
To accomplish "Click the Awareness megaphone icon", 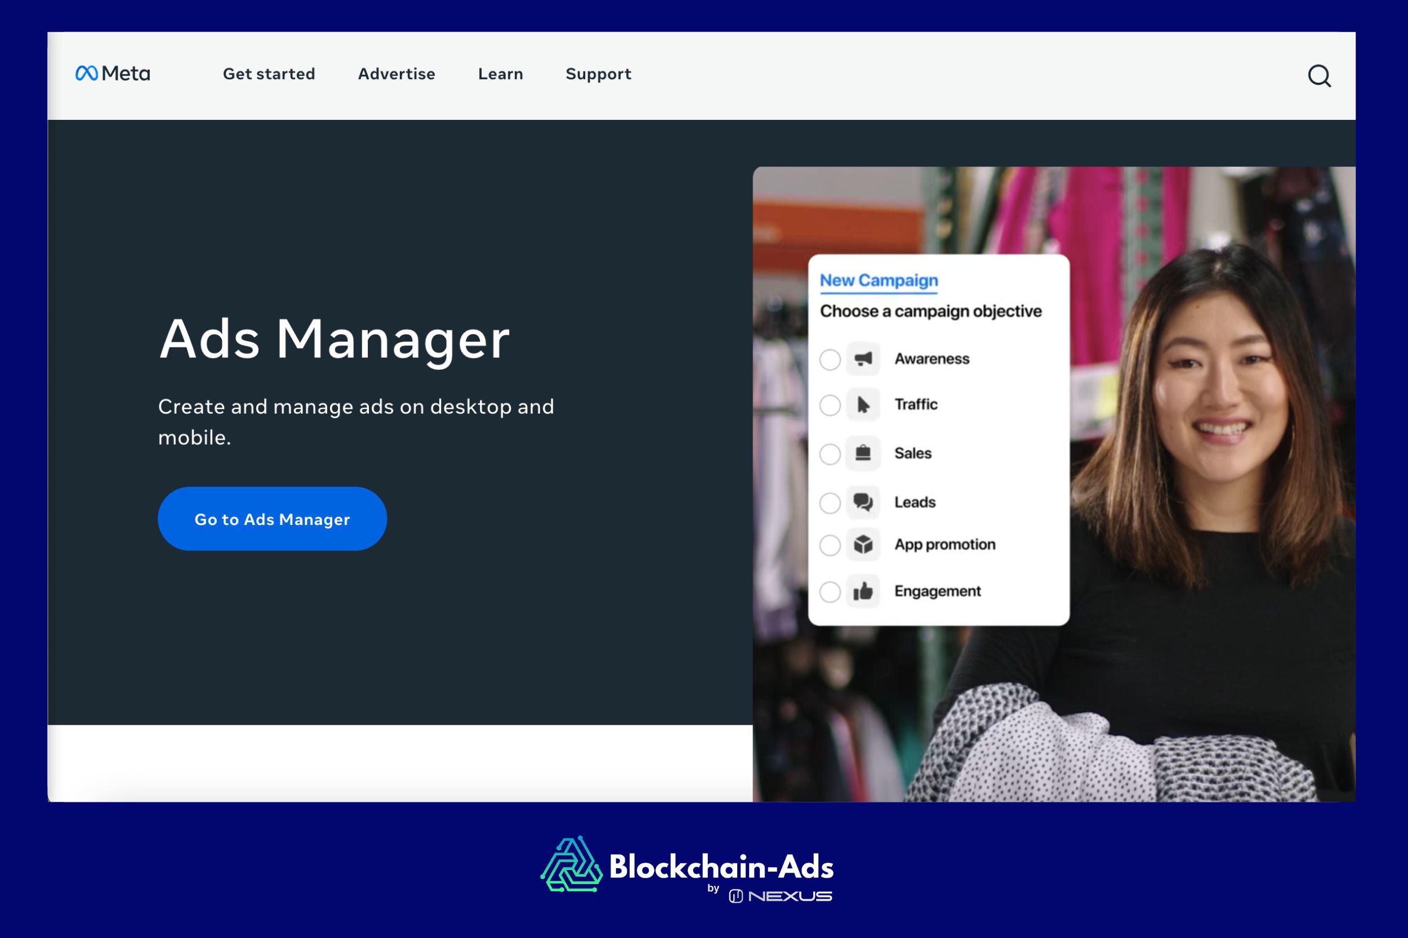I will [x=863, y=359].
